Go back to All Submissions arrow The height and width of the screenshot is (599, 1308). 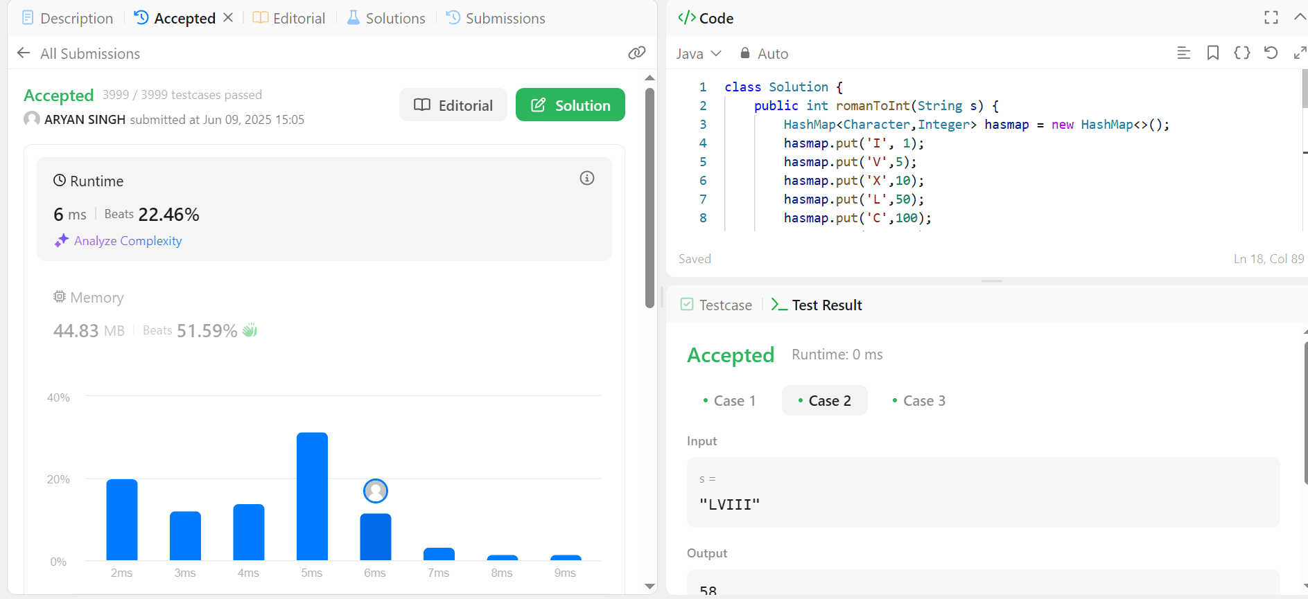[24, 53]
